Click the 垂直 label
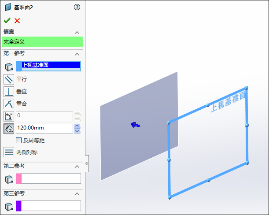Screen dimensions: 269x215 coord(22,92)
